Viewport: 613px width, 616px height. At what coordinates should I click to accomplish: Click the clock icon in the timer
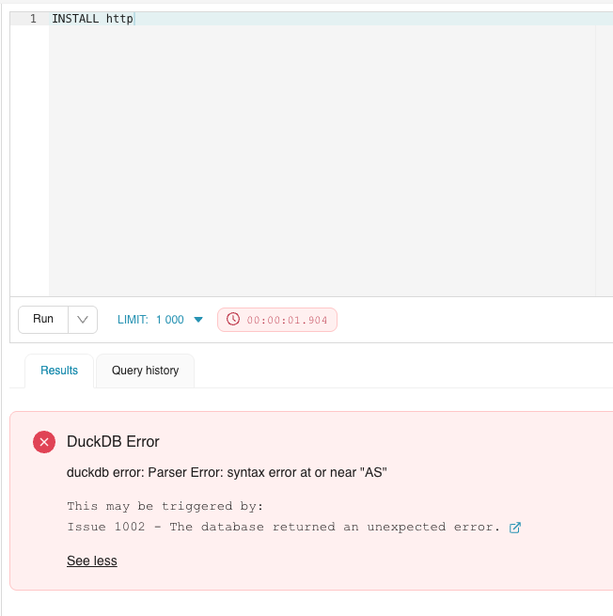(x=233, y=319)
